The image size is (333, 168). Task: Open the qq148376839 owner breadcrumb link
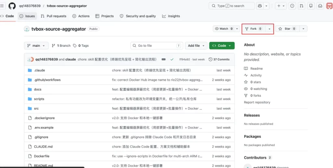[x=30, y=6]
